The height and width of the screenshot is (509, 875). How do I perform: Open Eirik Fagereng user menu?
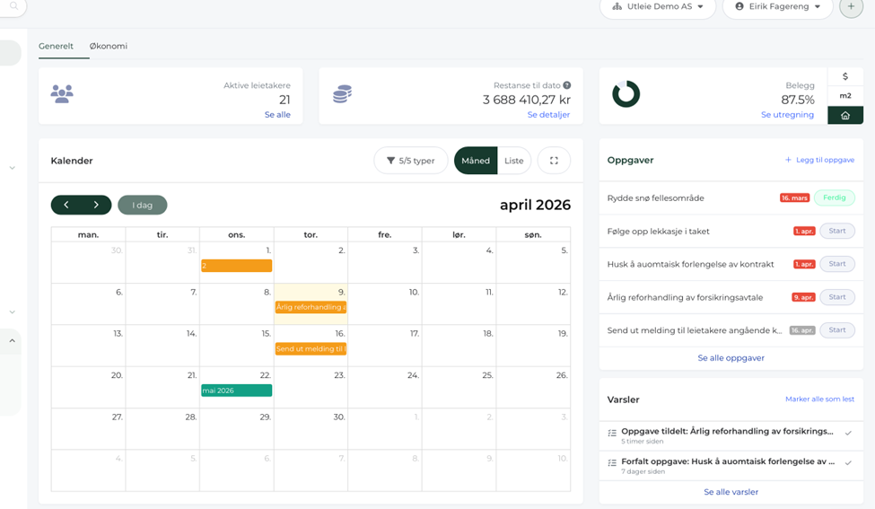[x=777, y=6]
